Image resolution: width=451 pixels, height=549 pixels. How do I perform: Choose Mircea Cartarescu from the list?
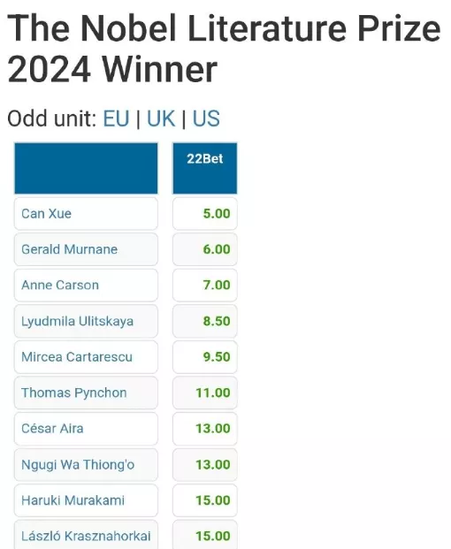(x=86, y=357)
